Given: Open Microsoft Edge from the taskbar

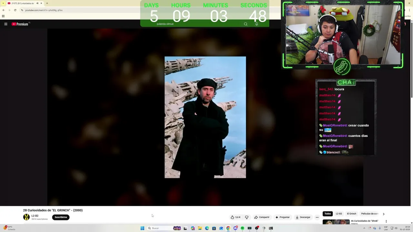Looking at the screenshot, I should pos(207,228).
